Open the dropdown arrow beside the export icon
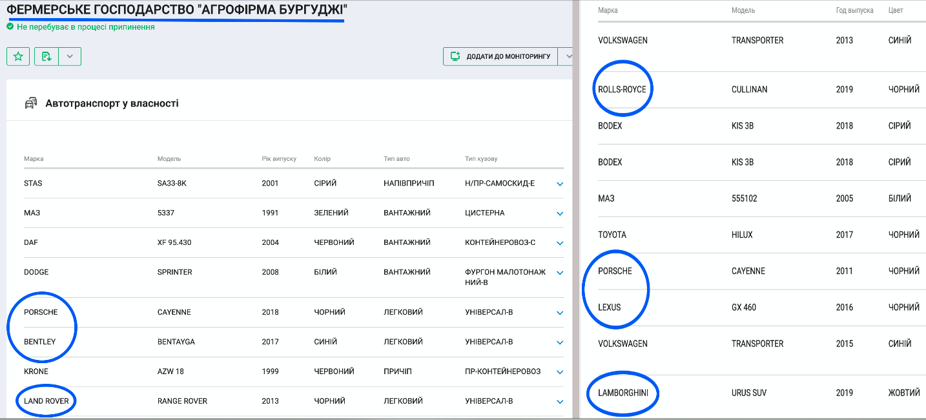The image size is (926, 420). point(70,57)
